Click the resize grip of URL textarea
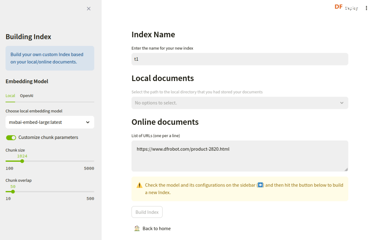The width and height of the screenshot is (372, 240). (x=346, y=169)
